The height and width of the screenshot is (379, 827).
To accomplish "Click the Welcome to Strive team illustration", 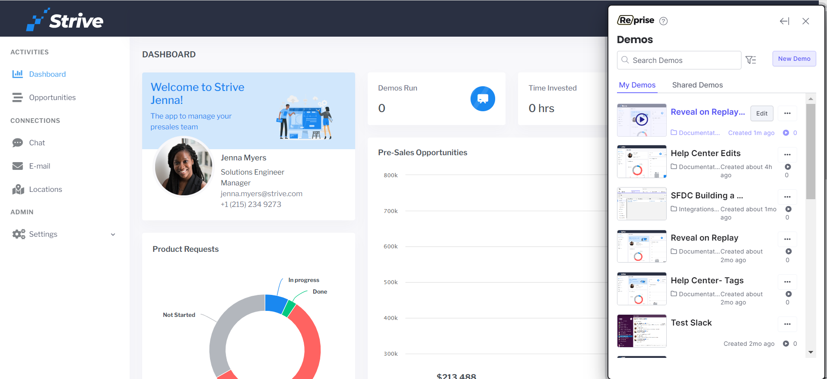I will click(305, 117).
